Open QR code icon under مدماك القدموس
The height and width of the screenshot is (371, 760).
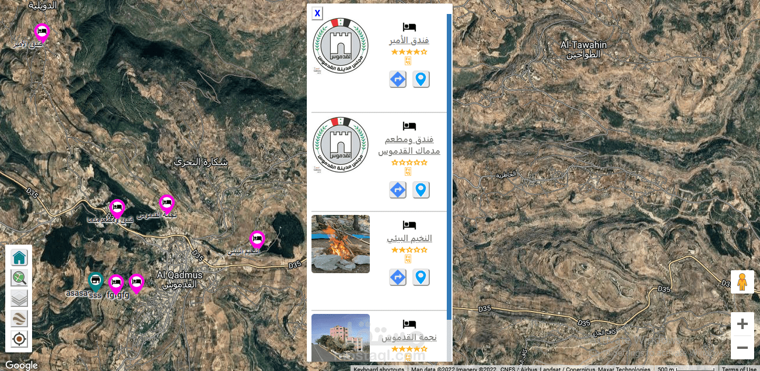coord(408,172)
